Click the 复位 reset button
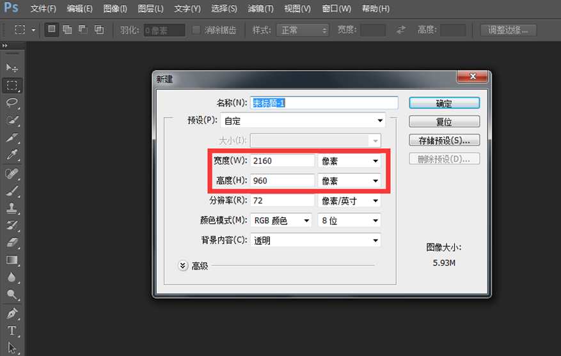Viewport: 561px width, 356px height. 444,121
